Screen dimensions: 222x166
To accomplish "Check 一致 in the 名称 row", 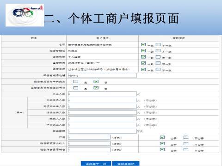I will 143,44.
